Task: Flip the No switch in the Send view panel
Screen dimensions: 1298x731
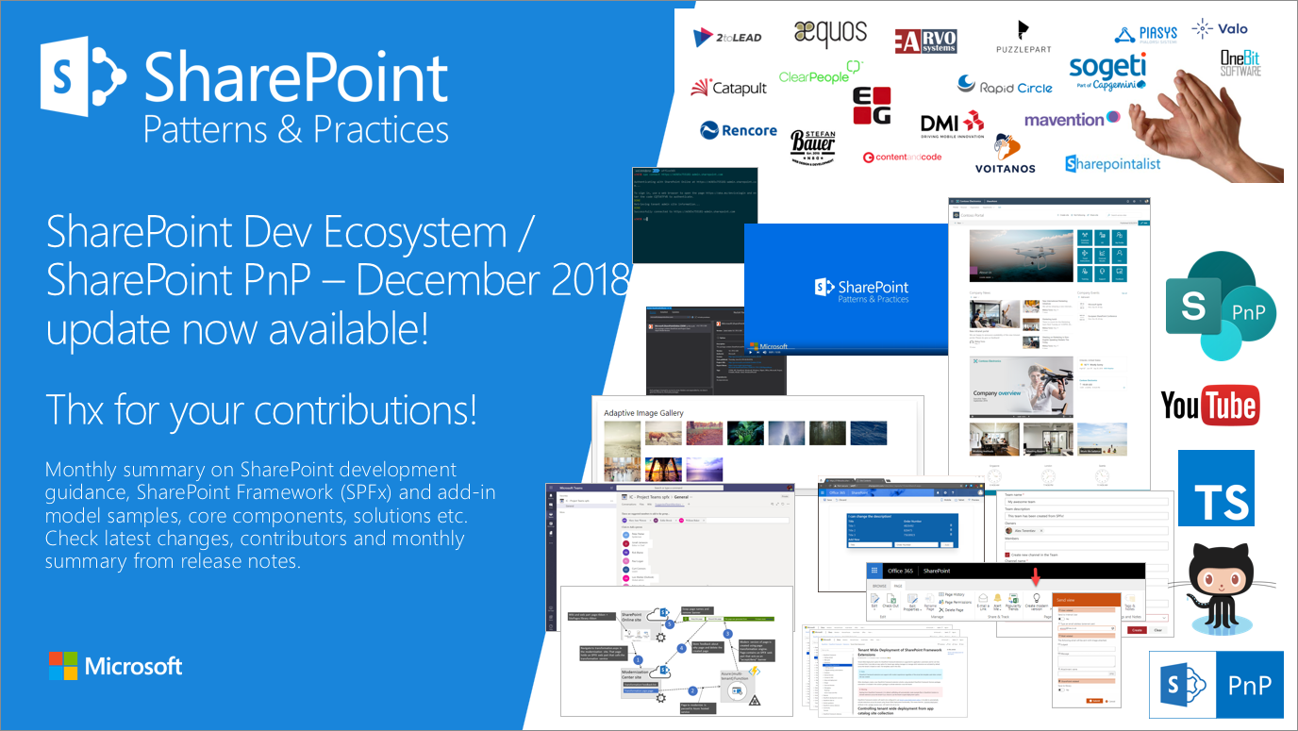Action: pyautogui.click(x=1060, y=619)
